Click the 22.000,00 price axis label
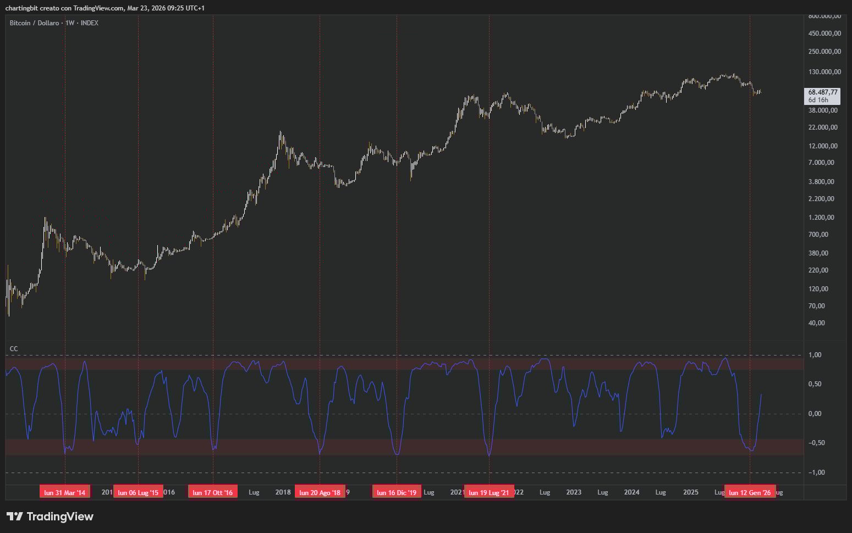 pos(823,127)
